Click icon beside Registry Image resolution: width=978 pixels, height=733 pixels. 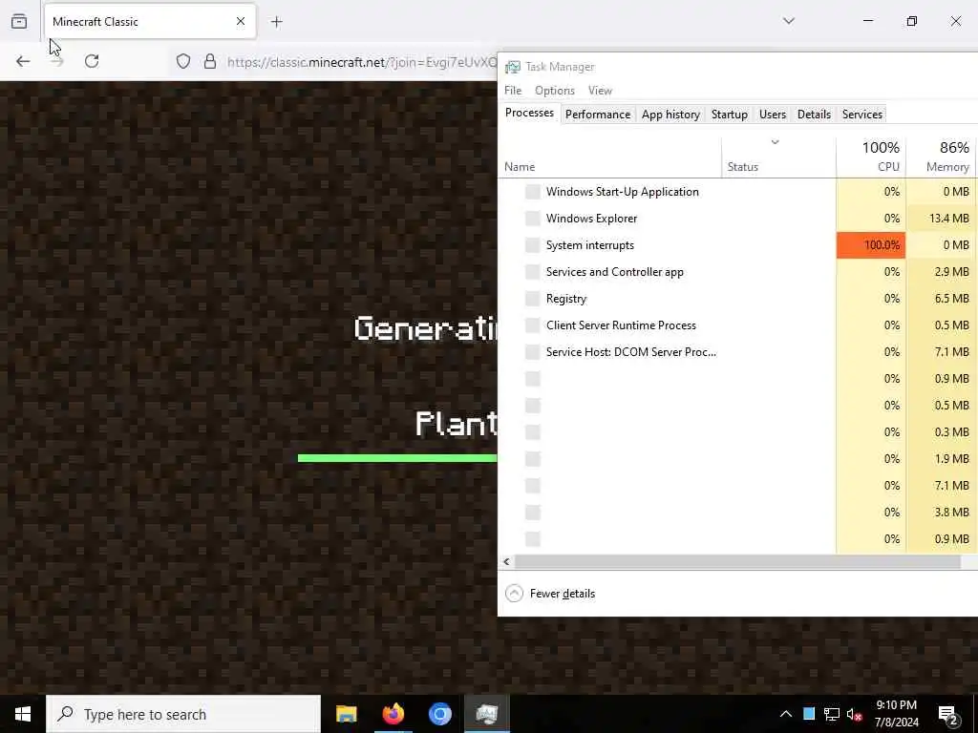(x=533, y=299)
